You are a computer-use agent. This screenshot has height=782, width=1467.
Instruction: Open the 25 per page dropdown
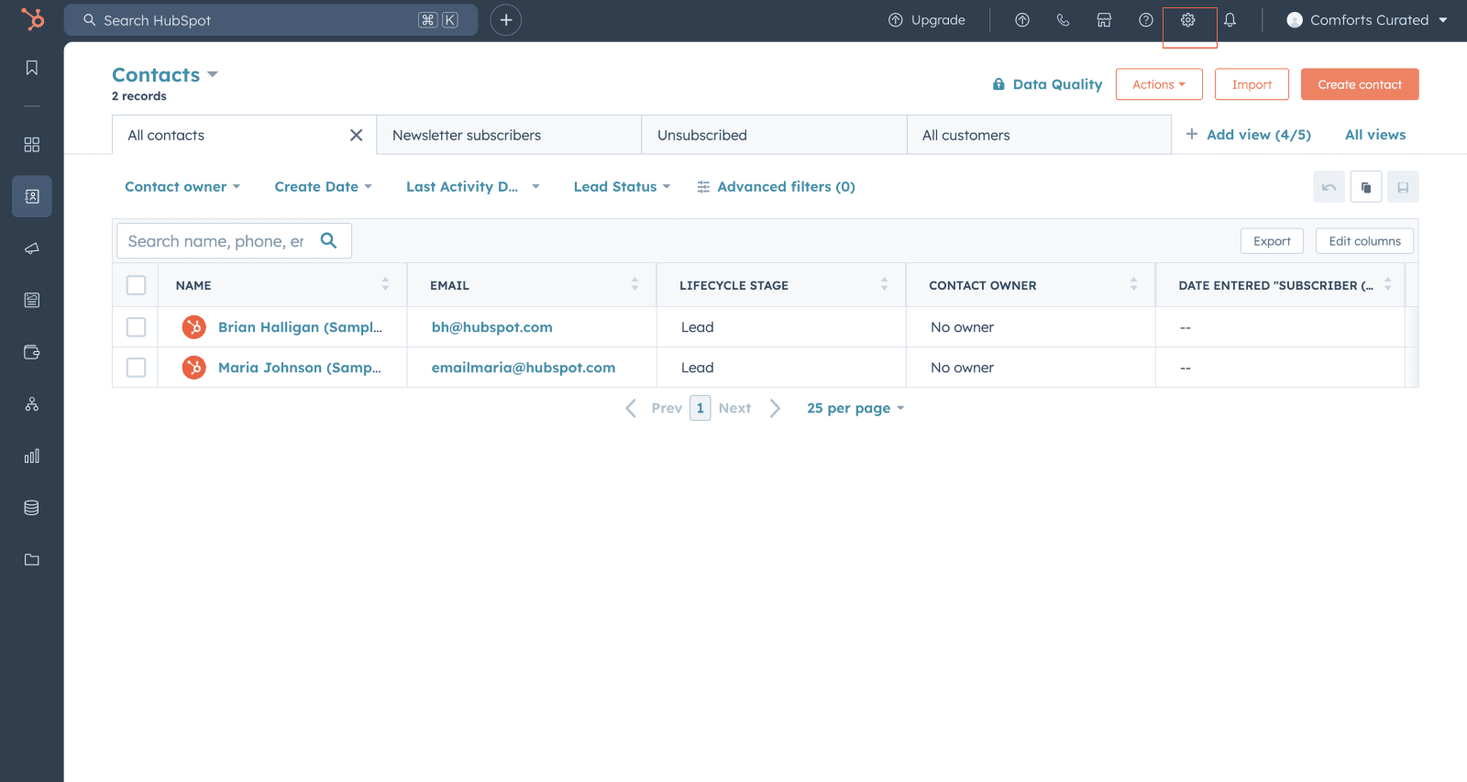tap(855, 408)
